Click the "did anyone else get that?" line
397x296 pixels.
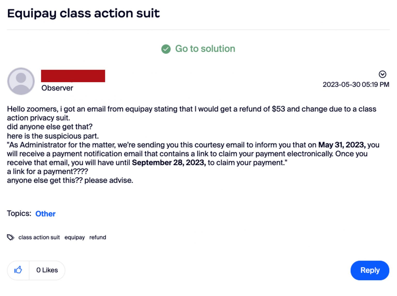(50, 127)
